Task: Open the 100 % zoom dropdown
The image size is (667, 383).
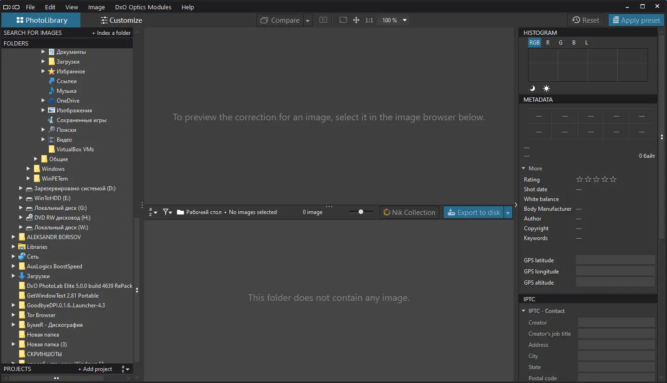Action: tap(394, 20)
